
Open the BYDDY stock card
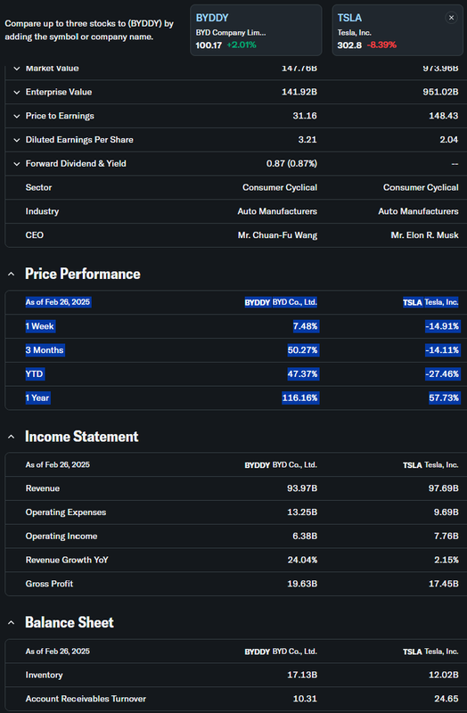pyautogui.click(x=256, y=30)
